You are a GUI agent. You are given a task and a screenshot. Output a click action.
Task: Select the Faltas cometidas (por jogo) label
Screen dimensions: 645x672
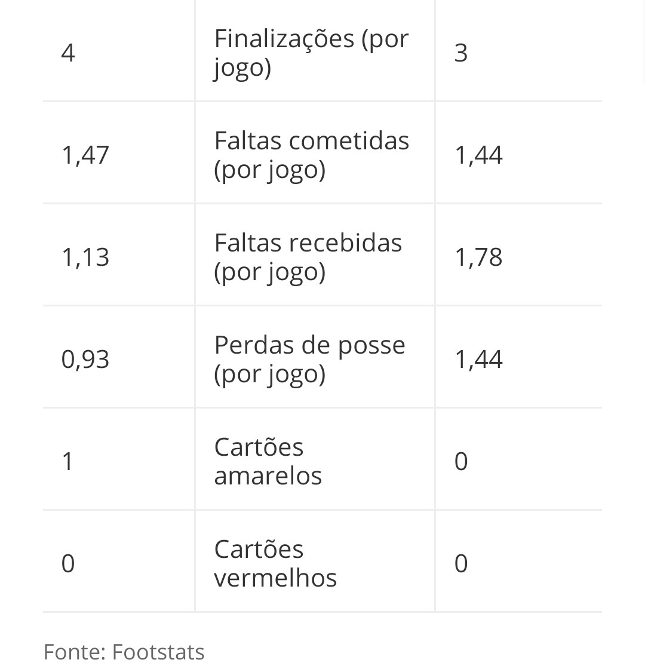pos(312,155)
